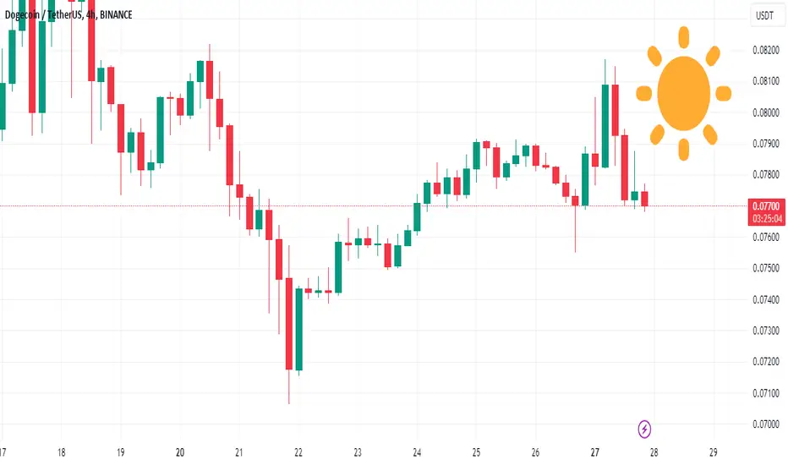Click the large green recovery candle near date 22
Image resolution: width=788 pixels, height=465 pixels.
299,329
